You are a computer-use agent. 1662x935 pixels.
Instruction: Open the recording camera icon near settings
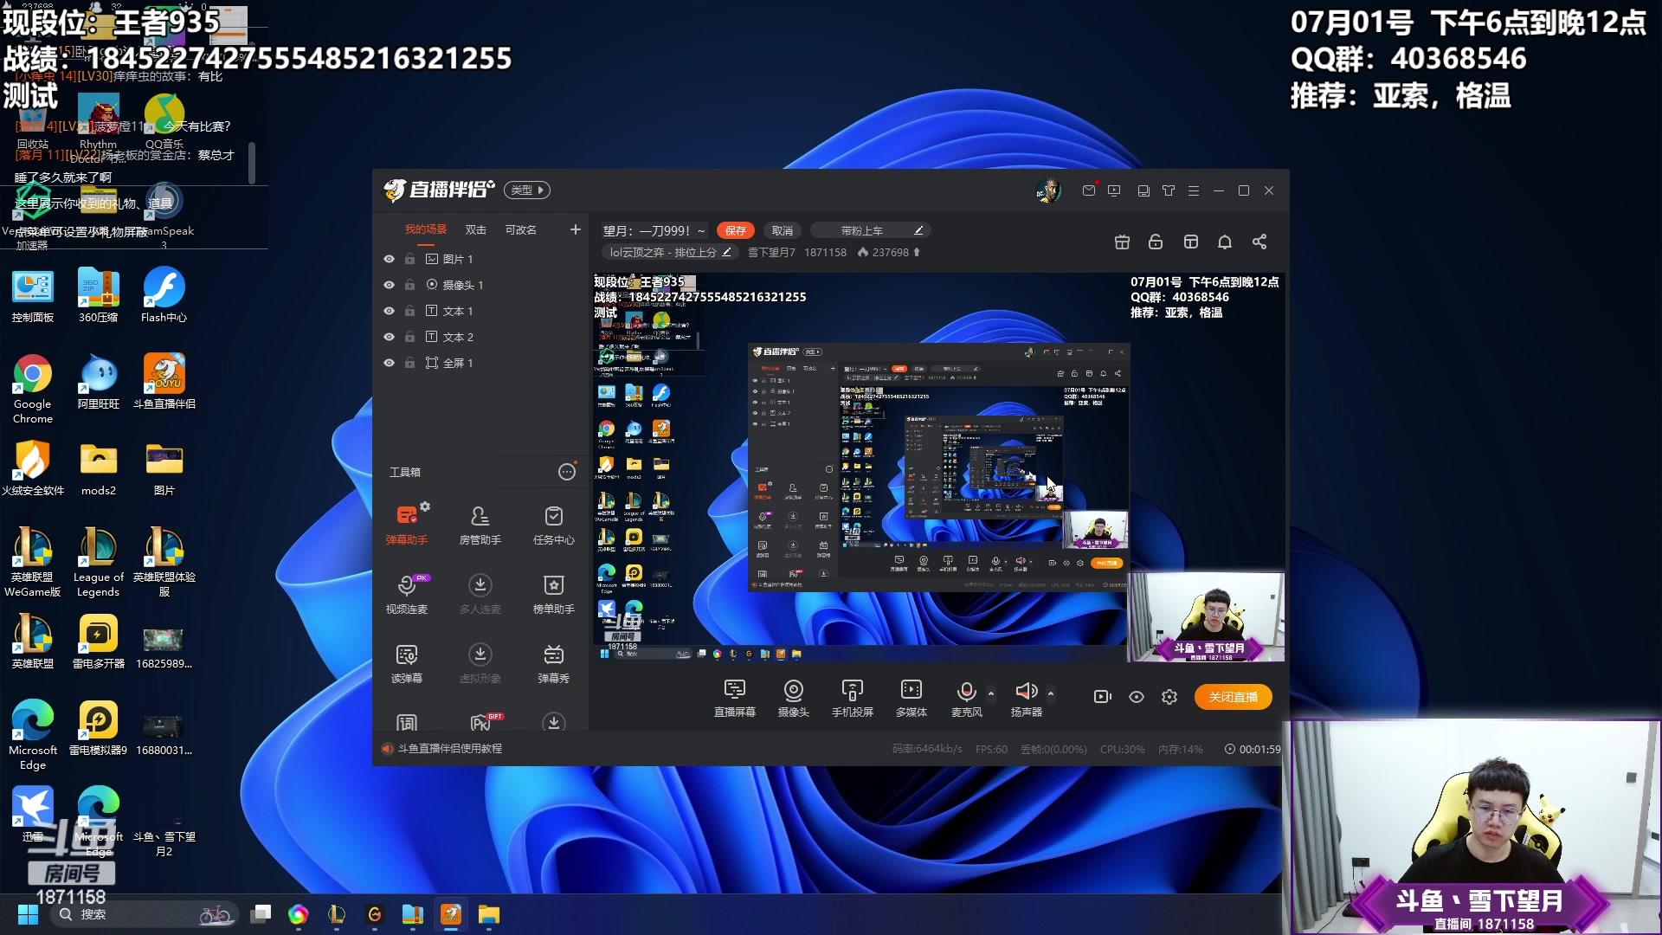[x=1102, y=697]
